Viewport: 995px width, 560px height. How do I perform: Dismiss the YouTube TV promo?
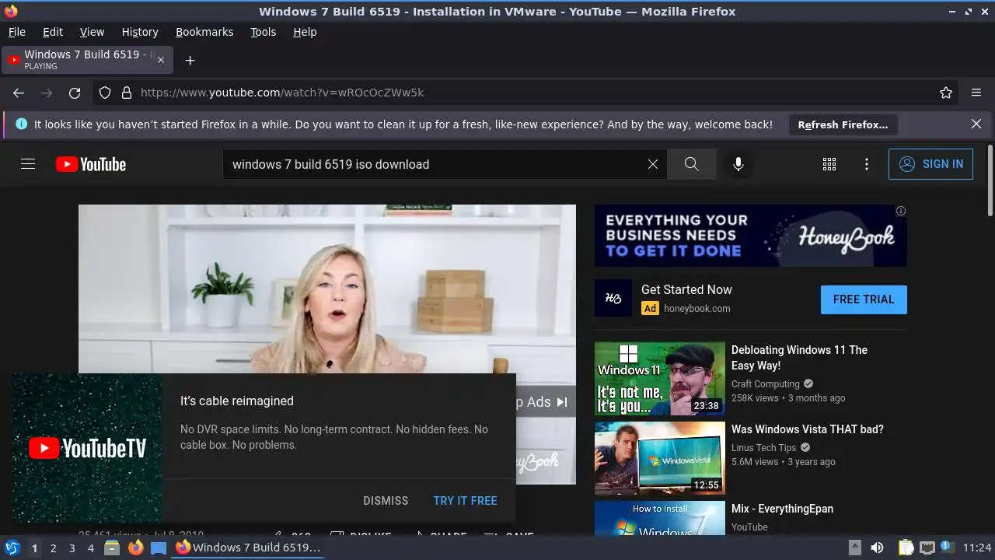tap(386, 501)
